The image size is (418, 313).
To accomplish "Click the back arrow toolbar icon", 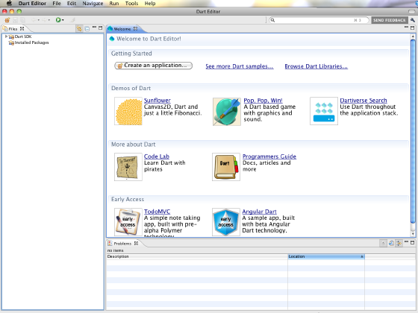I will [34, 20].
